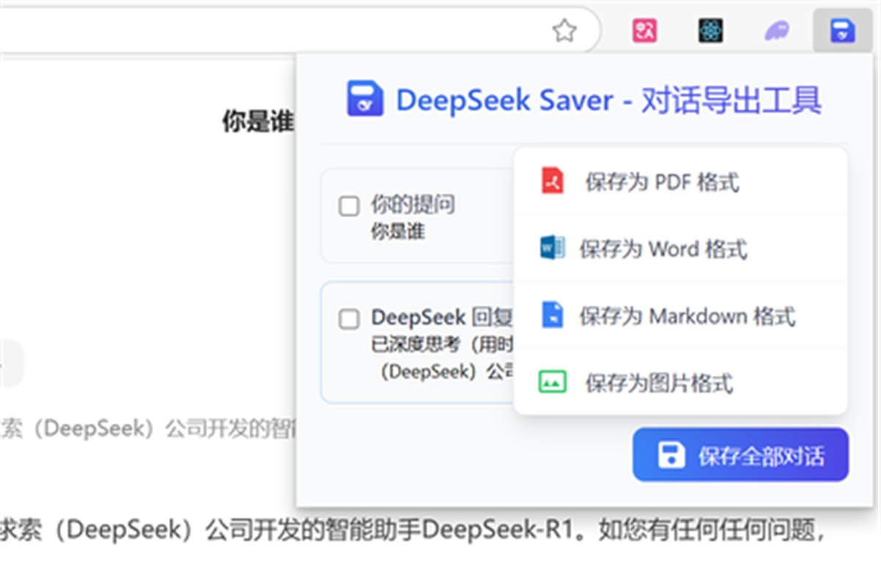Open the purple bird-shaped extension icon
Viewport: 881px width, 561px height.
pos(776,31)
